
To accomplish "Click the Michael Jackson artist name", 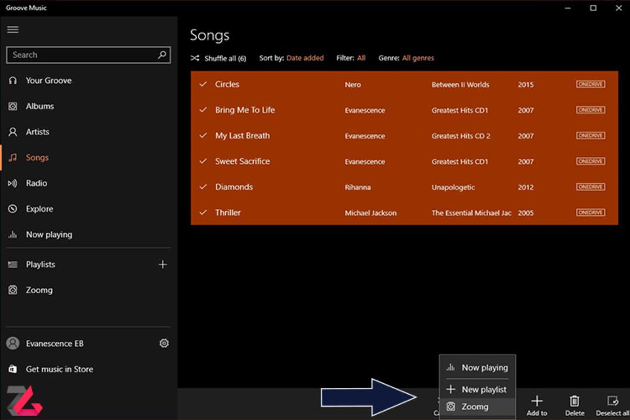I will (x=370, y=213).
